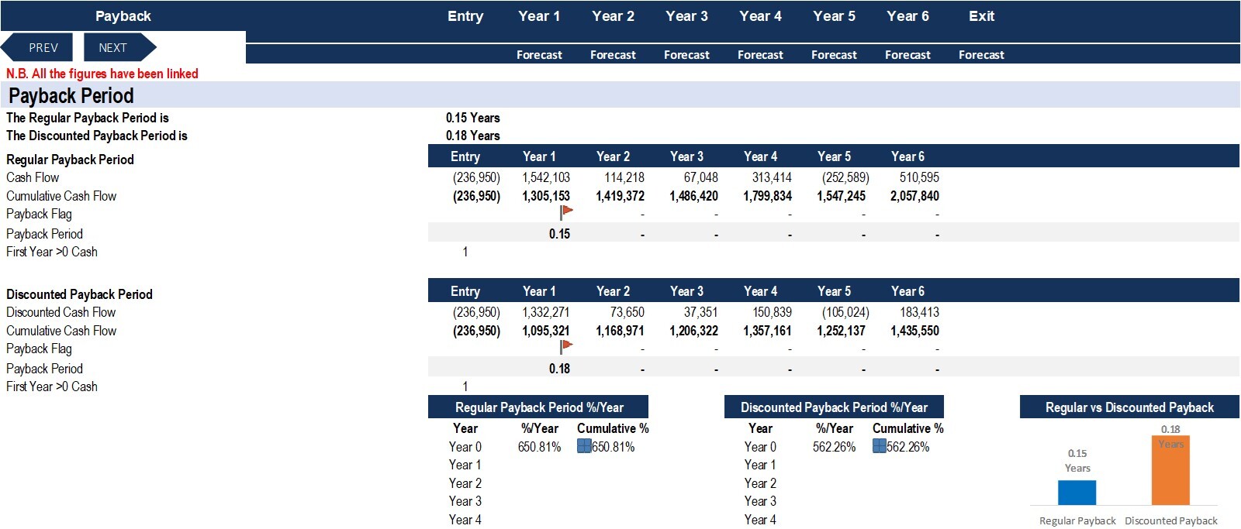Click the blue data bar icon beside 650.81% cumulative
Viewport: 1241px width, 529px height.
(584, 446)
